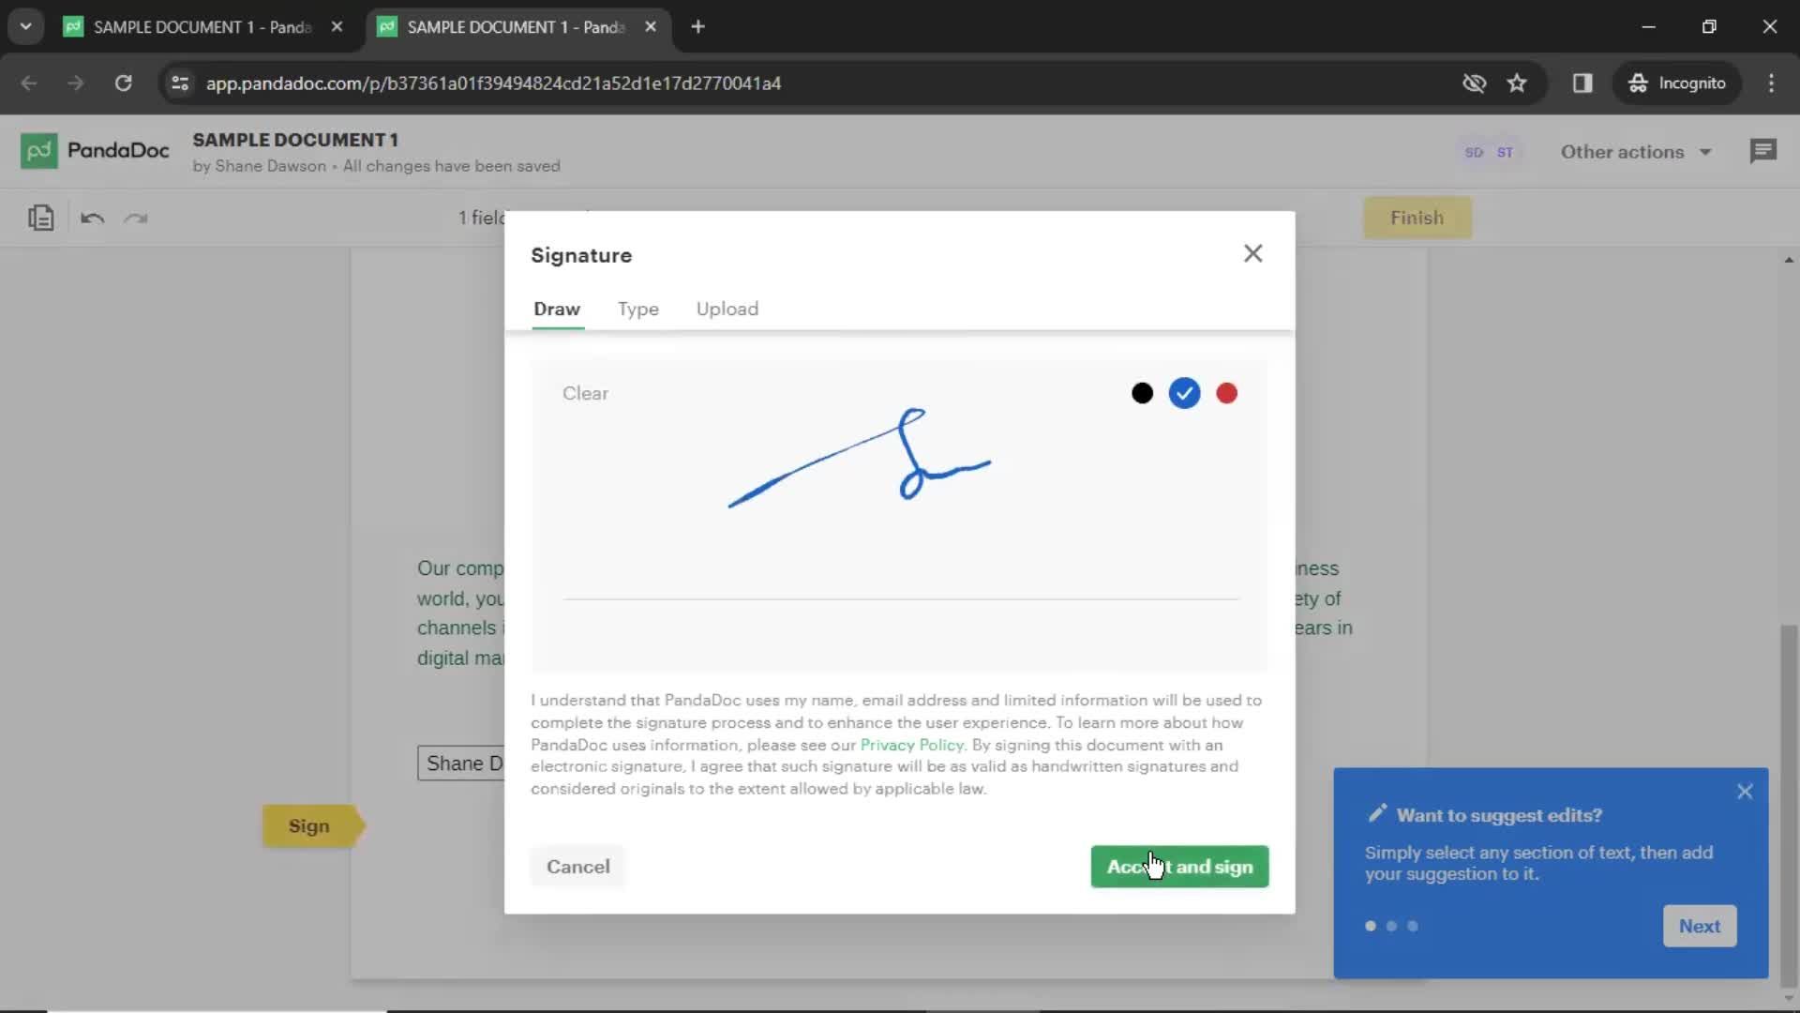Switch to the Type signature tab
This screenshot has width=1800, height=1013.
tap(637, 308)
